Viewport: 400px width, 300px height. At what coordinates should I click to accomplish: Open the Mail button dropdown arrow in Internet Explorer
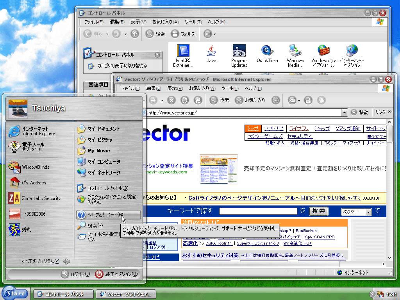pyautogui.click(x=298, y=100)
